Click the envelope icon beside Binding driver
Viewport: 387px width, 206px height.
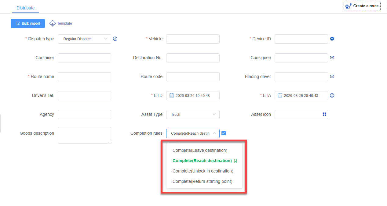332,76
